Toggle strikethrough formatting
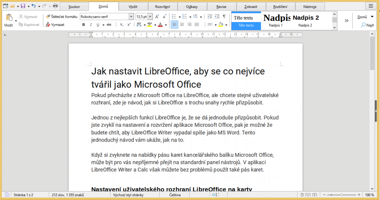Viewport: 380px width, 200px height. coord(109,24)
